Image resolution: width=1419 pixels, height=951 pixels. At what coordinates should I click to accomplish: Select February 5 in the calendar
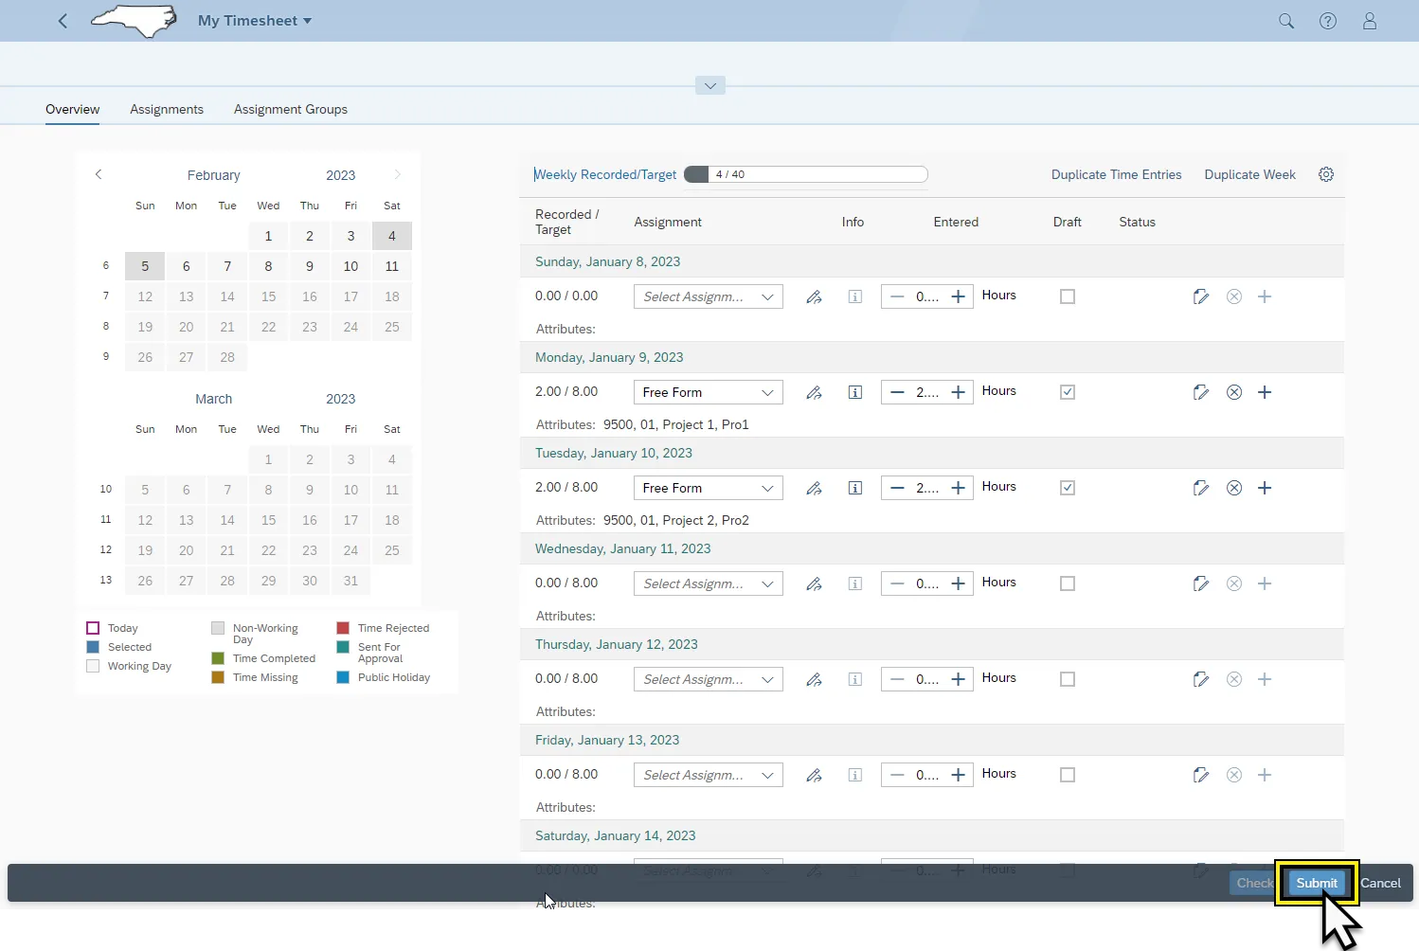click(x=145, y=266)
